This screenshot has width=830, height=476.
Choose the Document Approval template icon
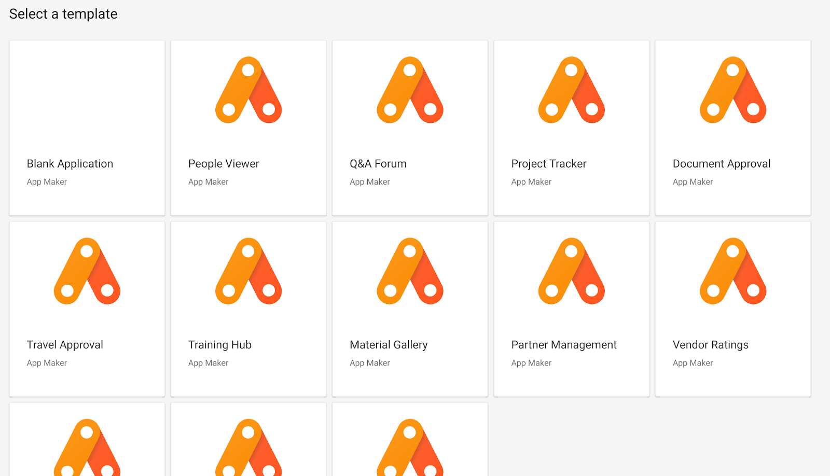click(x=732, y=90)
